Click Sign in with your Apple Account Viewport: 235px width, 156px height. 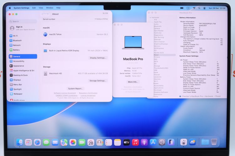pyautogui.click(x=23, y=28)
